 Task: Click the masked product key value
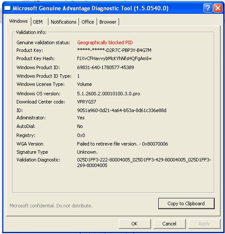114,50
